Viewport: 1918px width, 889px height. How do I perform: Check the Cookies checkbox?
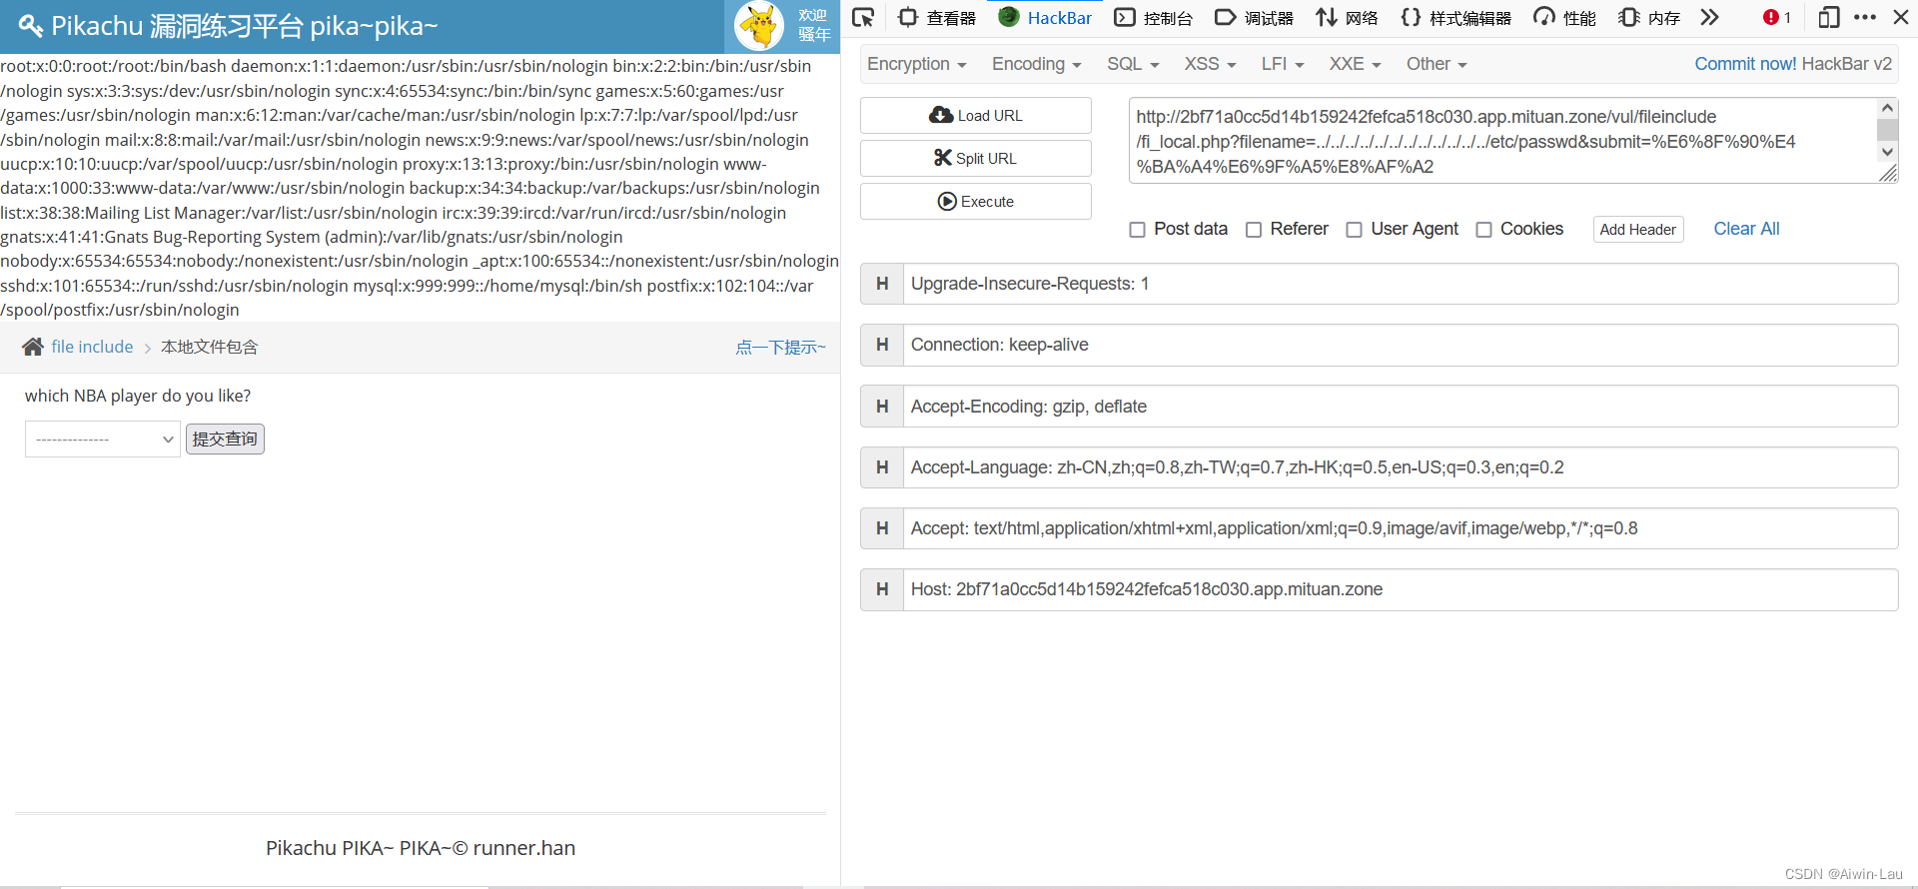pos(1483,230)
